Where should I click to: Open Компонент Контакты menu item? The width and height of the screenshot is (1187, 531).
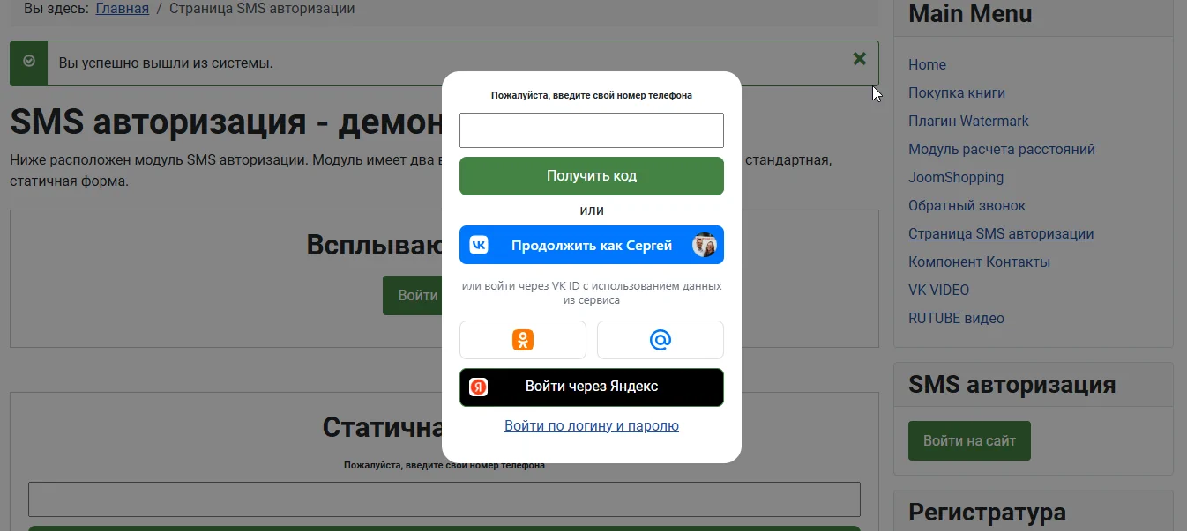tap(979, 262)
